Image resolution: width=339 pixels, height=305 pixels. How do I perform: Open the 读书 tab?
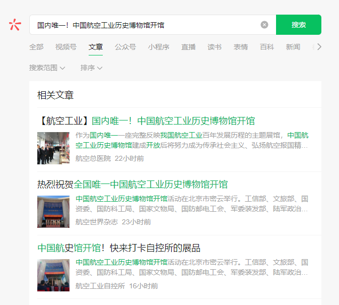[215, 47]
